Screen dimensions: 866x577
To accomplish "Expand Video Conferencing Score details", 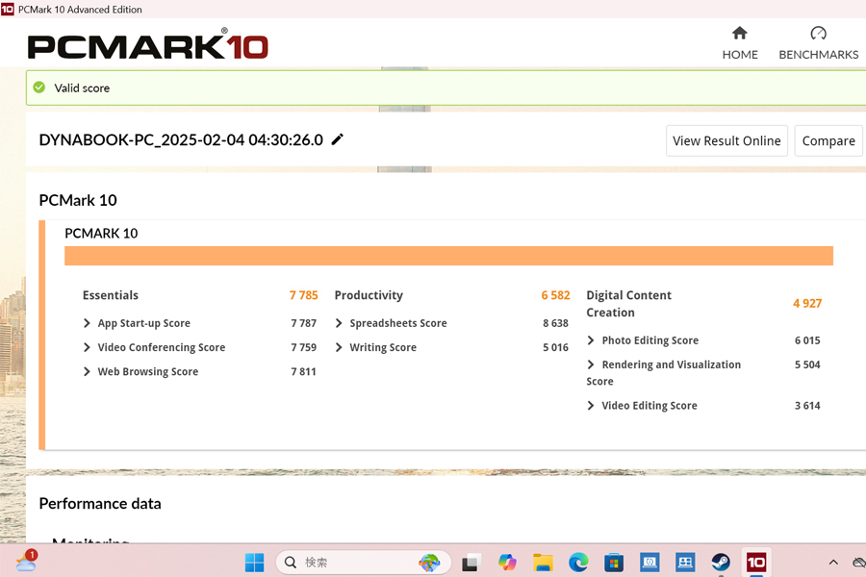I will [x=87, y=347].
